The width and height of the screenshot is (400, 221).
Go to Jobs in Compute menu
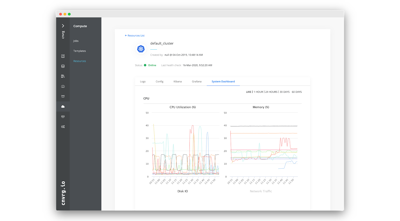pos(76,41)
